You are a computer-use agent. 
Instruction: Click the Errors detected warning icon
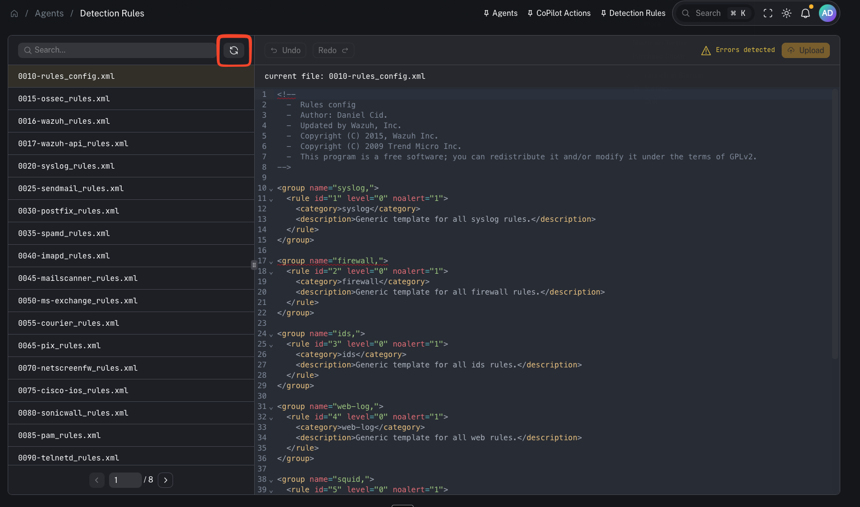[x=706, y=50]
